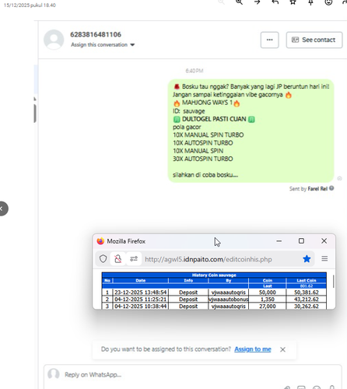This screenshot has height=389, width=347.
Task: Click the forward arrow icon at top
Action: click(x=257, y=2)
